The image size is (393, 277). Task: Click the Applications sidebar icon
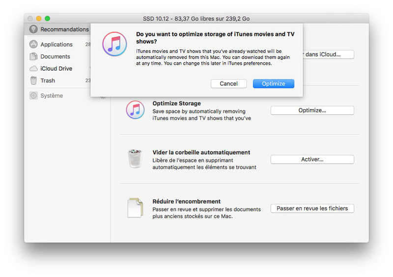click(33, 44)
